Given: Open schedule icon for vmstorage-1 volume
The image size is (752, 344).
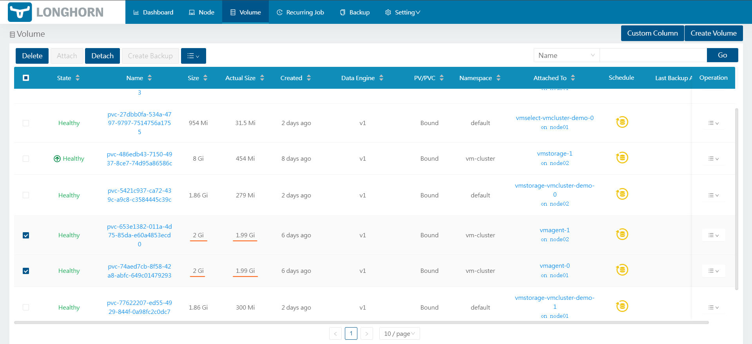Looking at the screenshot, I should [x=622, y=158].
